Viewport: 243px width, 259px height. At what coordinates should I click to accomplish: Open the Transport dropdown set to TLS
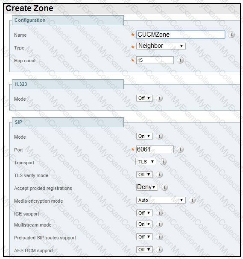[146, 162]
